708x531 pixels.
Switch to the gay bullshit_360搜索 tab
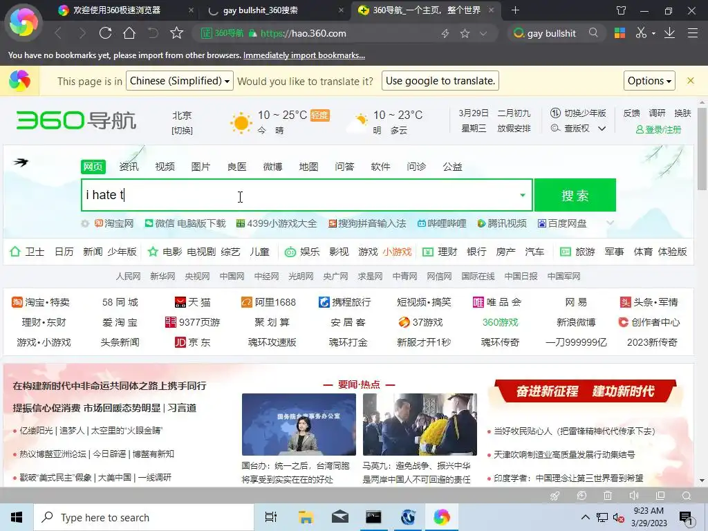[260, 10]
